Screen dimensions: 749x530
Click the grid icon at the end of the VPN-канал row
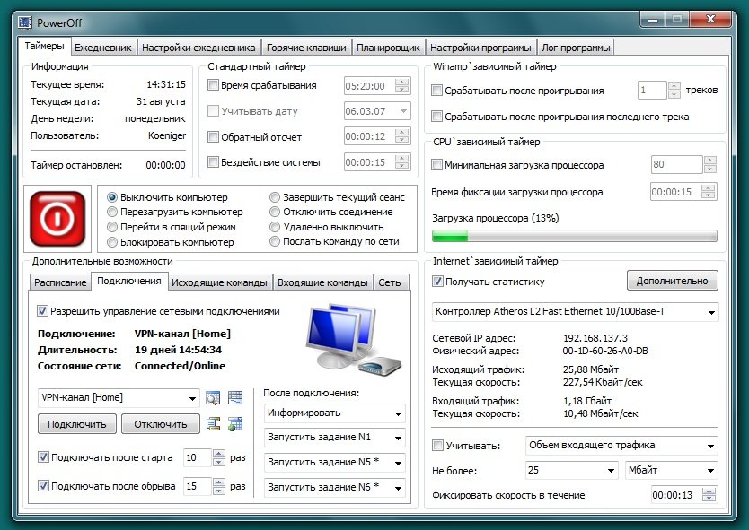[235, 398]
